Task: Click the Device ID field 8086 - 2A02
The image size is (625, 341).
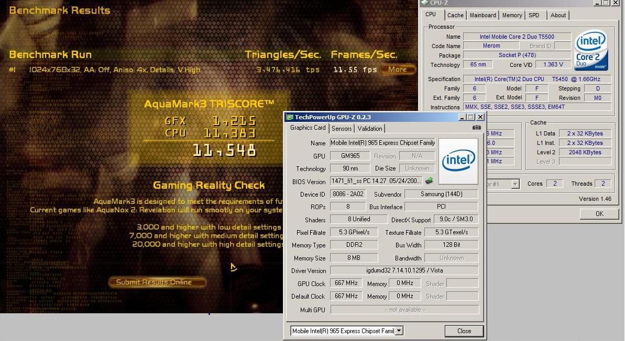Action: click(x=348, y=194)
